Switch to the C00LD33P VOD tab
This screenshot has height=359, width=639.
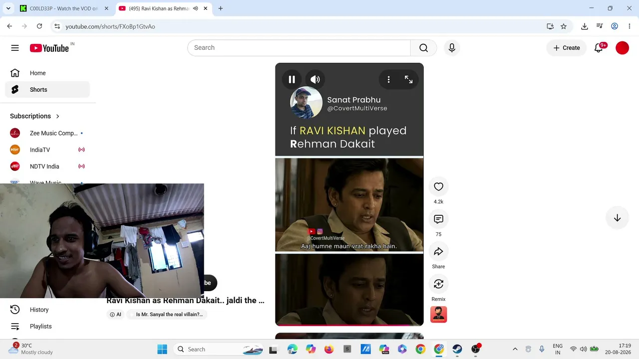point(63,8)
